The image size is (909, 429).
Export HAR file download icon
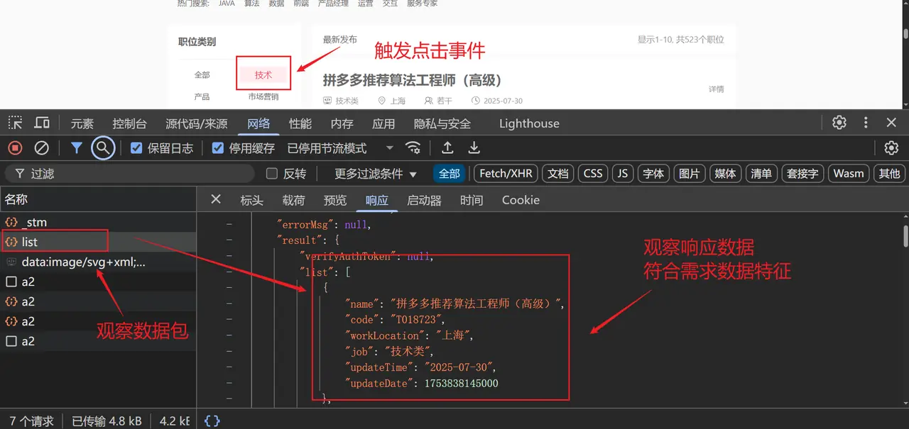474,148
